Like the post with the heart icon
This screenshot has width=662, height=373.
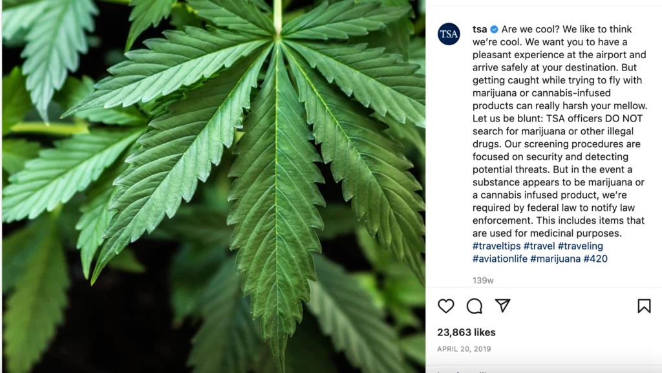click(x=446, y=306)
